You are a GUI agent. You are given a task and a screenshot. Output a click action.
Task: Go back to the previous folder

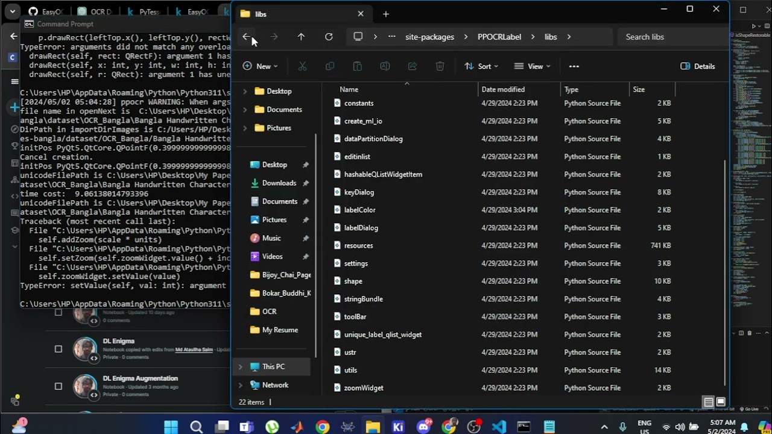click(246, 37)
